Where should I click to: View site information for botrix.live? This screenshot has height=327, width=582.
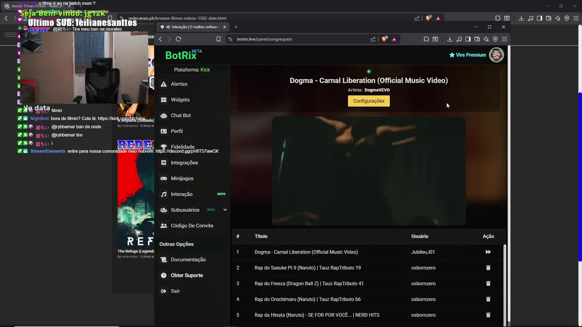coord(230,39)
